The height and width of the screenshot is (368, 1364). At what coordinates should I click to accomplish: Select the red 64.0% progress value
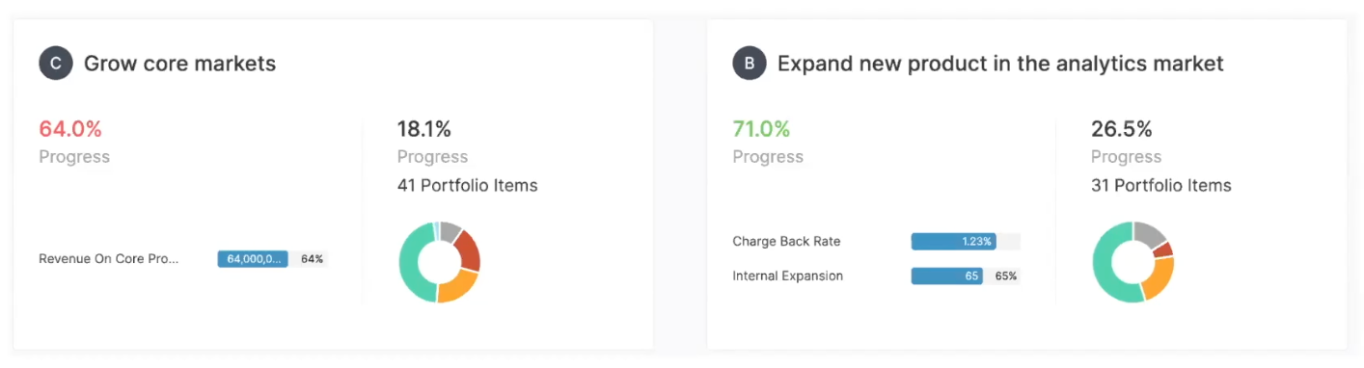coord(70,129)
